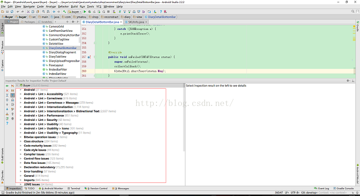The width and height of the screenshot is (360, 196).
Task: Rerun inspection with the green double-arrow icon
Action: (7, 86)
